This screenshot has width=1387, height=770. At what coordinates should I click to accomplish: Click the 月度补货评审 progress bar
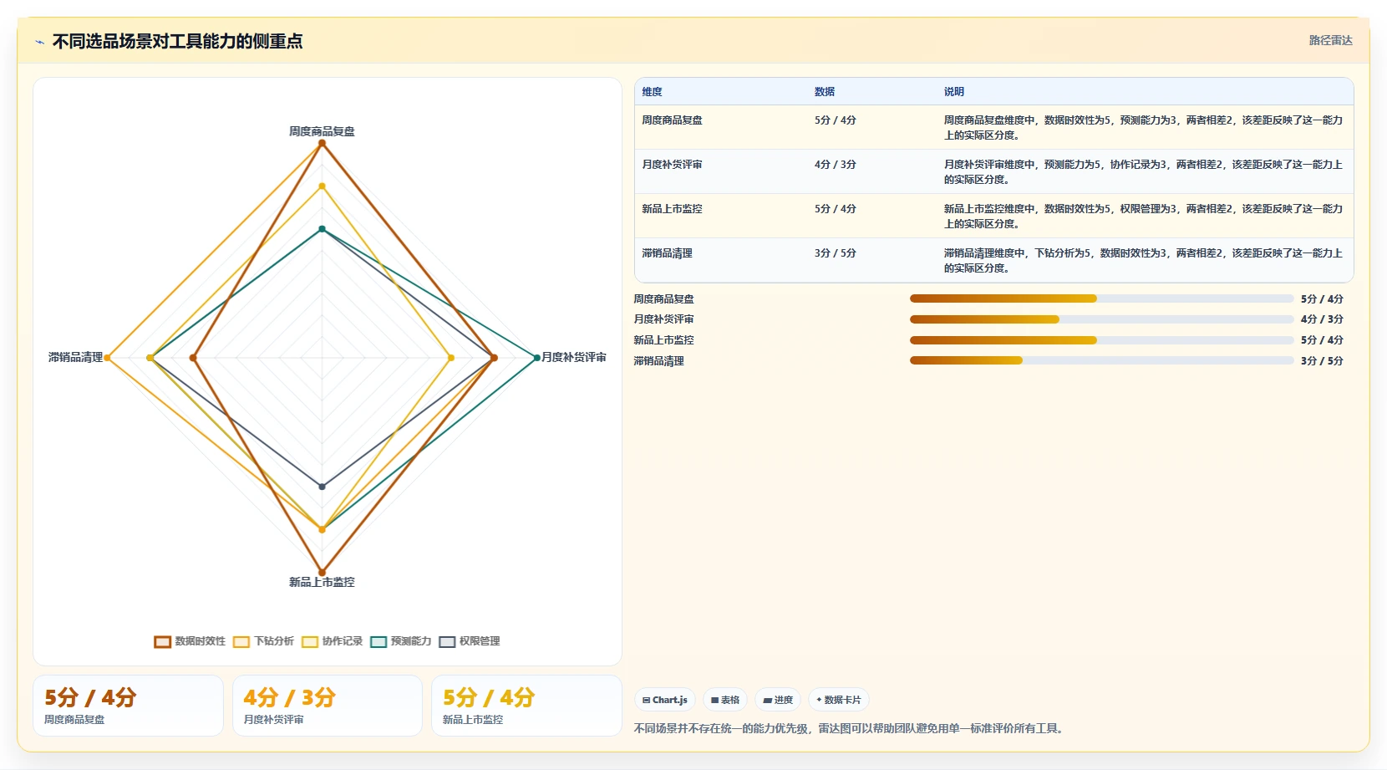(1101, 319)
